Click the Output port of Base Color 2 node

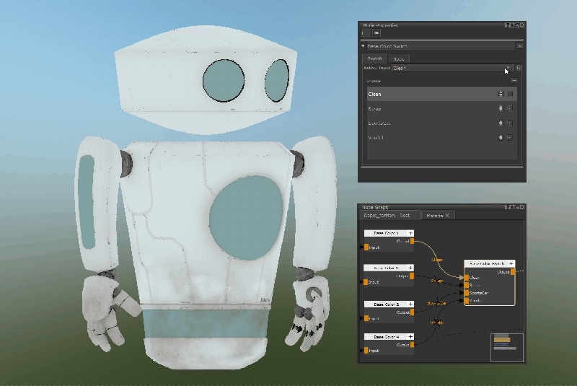tap(412, 312)
